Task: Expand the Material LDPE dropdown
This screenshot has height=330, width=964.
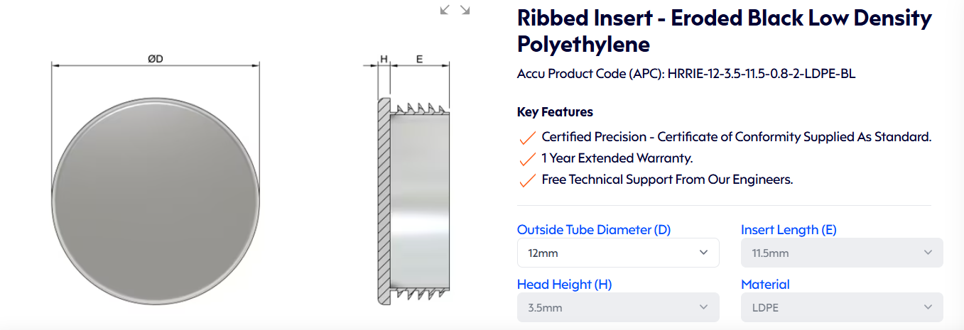Action: coord(842,307)
